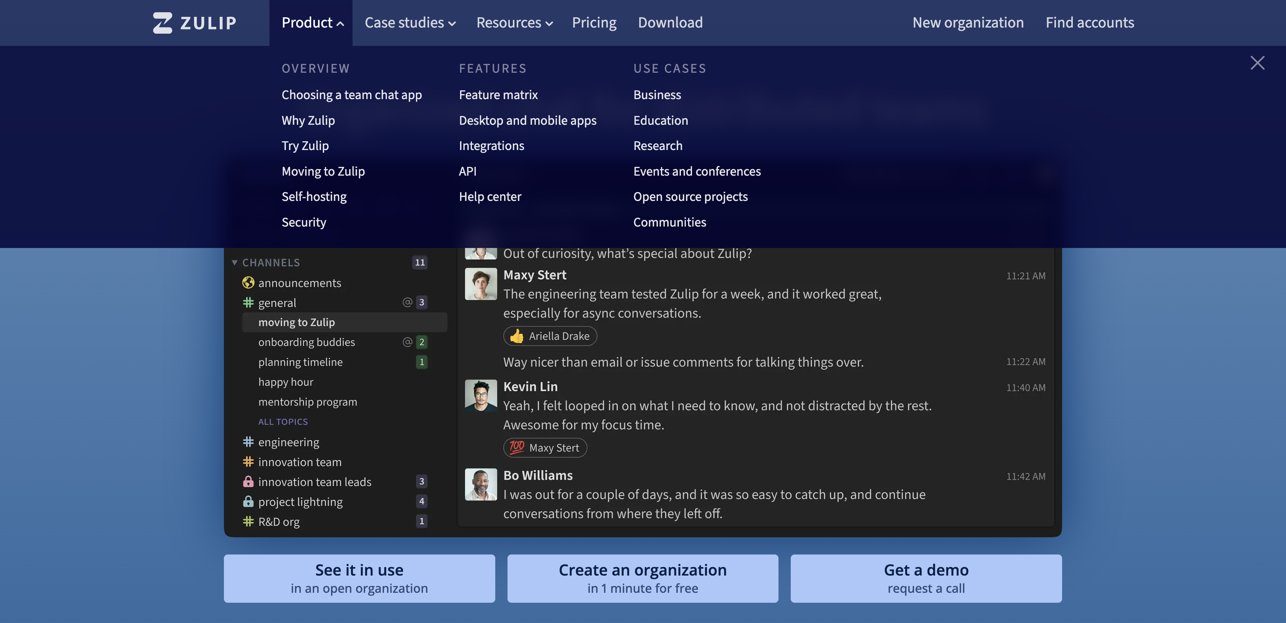1286x623 pixels.
Task: Collapse the CHANNELS section triangle
Action: [235, 263]
